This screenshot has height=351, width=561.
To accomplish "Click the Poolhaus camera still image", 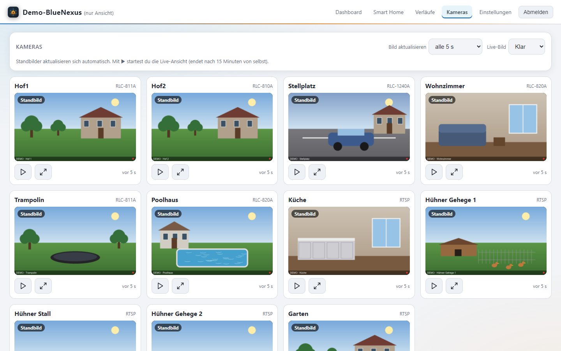I will tap(212, 241).
